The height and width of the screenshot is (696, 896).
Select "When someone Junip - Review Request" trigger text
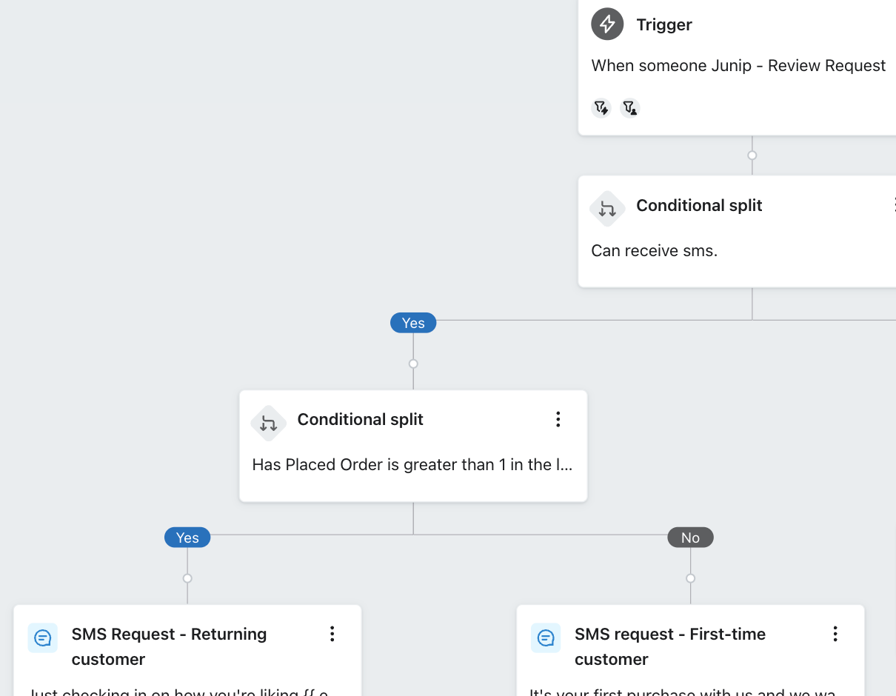[738, 66]
